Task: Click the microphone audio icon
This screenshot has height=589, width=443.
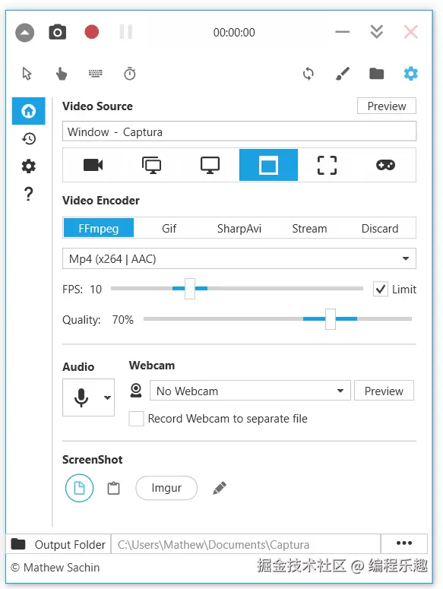Action: (x=81, y=397)
